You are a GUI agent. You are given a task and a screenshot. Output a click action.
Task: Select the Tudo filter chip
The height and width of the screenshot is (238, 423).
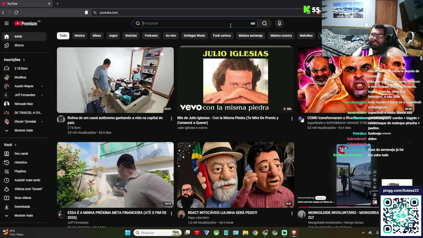coord(63,36)
